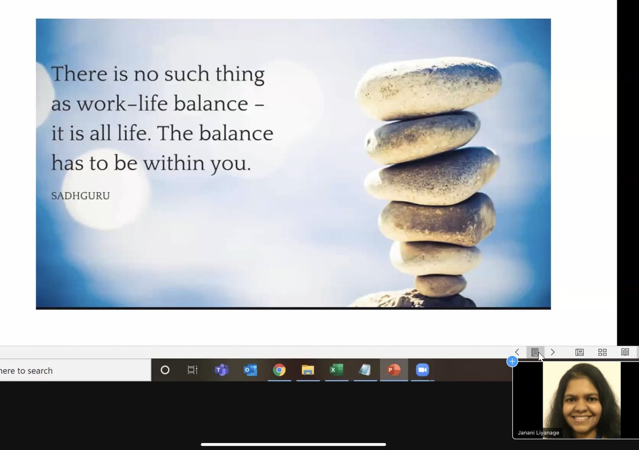Viewport: 639px width, 450px height.
Task: Go back using the left chevron
Action: point(517,352)
